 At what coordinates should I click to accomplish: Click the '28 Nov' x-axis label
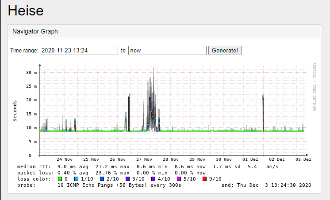pos(170,159)
